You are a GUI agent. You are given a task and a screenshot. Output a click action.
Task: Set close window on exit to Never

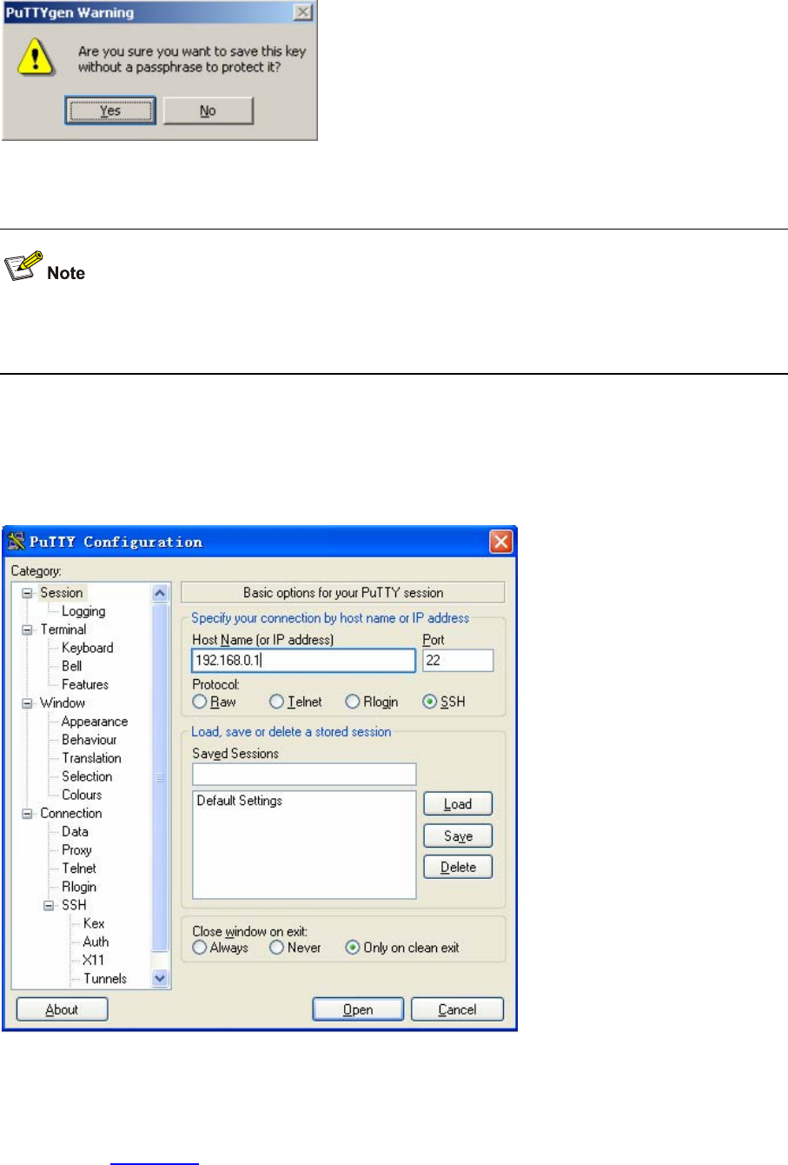276,948
